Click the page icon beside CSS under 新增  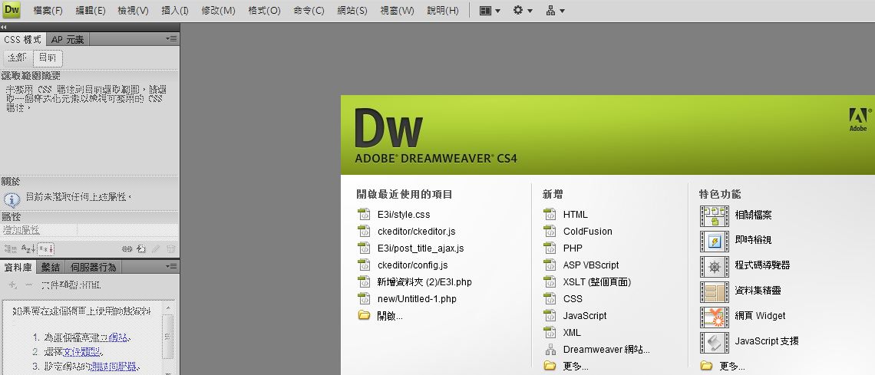tap(550, 298)
